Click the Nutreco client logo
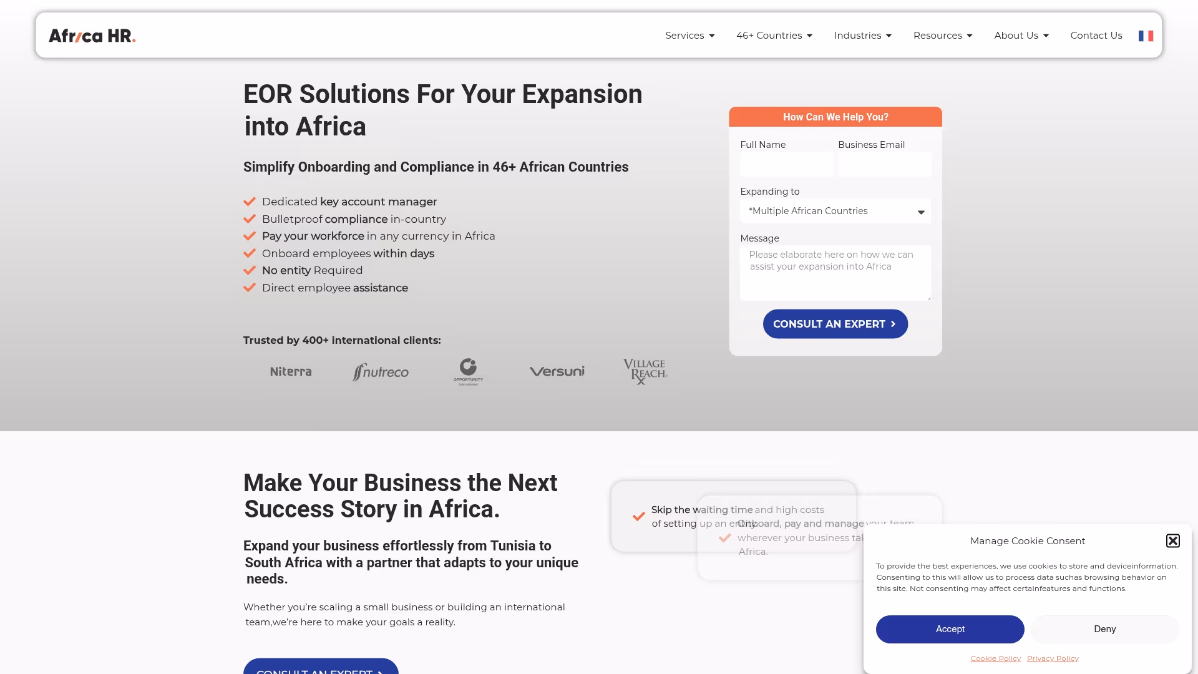Image resolution: width=1198 pixels, height=674 pixels. [x=380, y=371]
